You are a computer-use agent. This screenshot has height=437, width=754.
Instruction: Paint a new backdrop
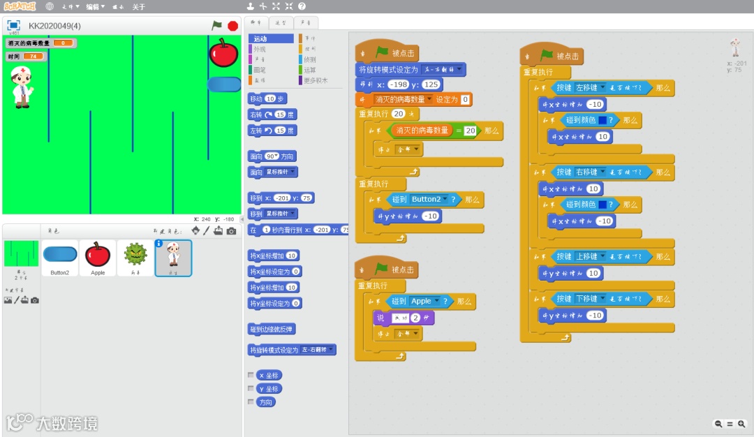[17, 300]
